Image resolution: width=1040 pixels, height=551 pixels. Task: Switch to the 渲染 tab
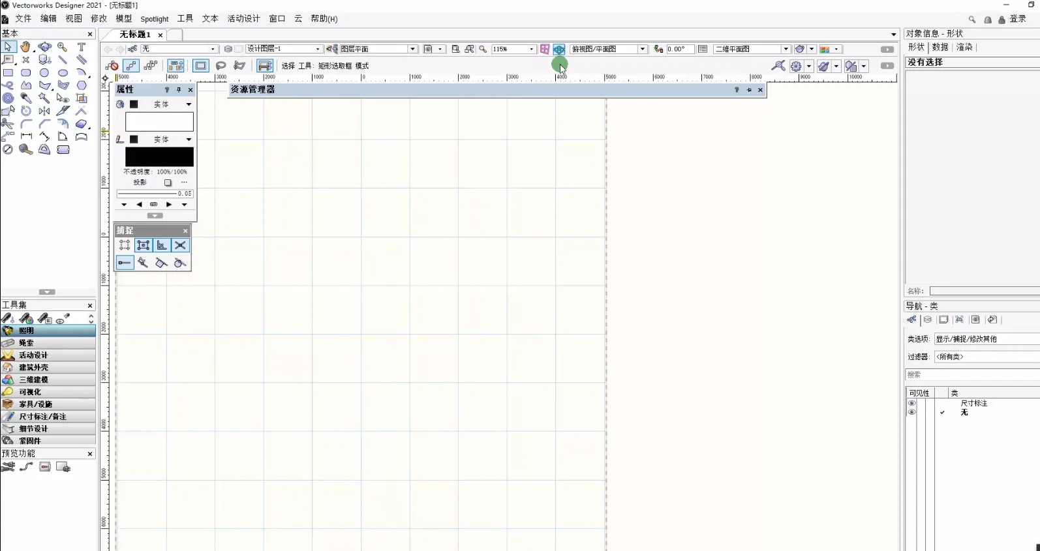pyautogui.click(x=964, y=47)
